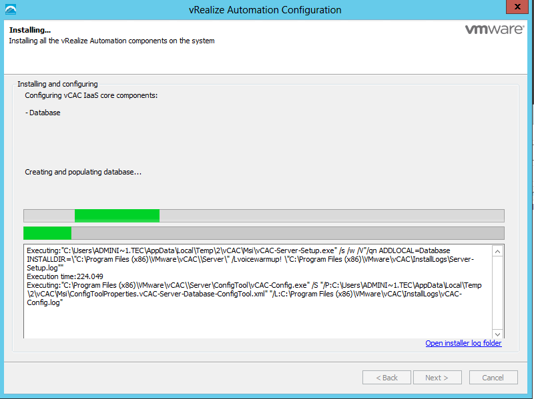Image resolution: width=534 pixels, height=399 pixels.
Task: Click the upper marquee progress bar
Action: [x=264, y=216]
